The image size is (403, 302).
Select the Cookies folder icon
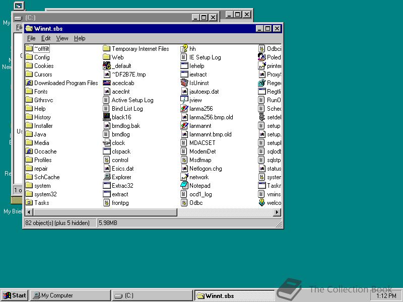(x=29, y=66)
